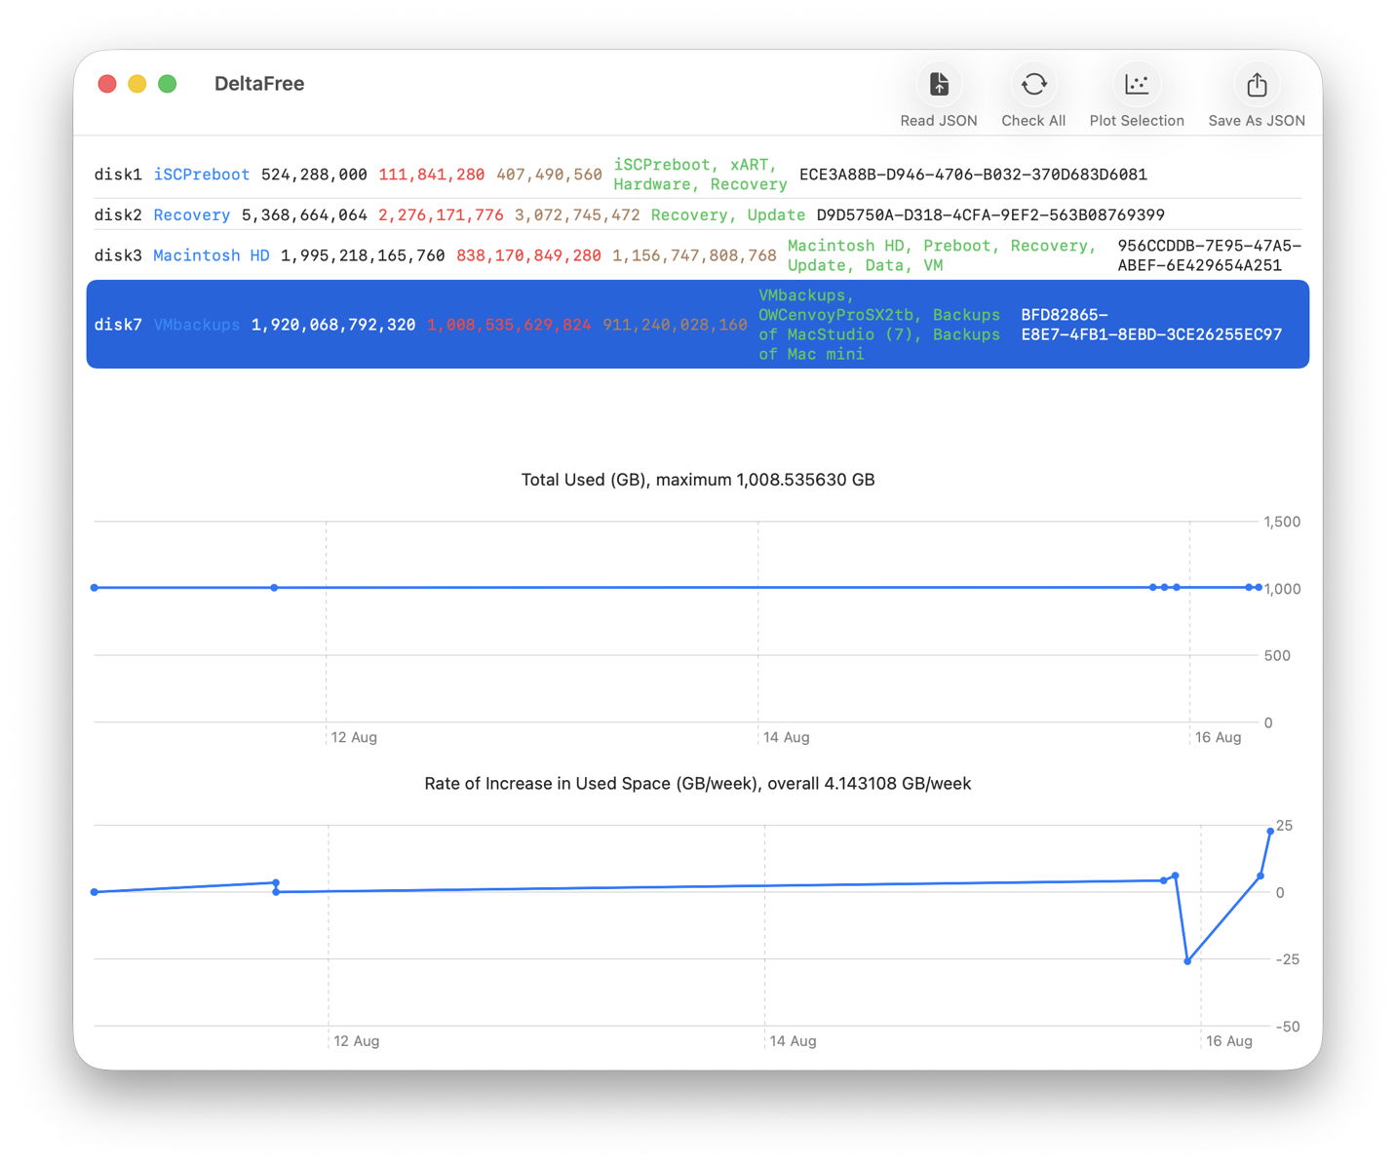The image size is (1396, 1167).
Task: Click the Read JSON toolbar icon
Action: [938, 85]
